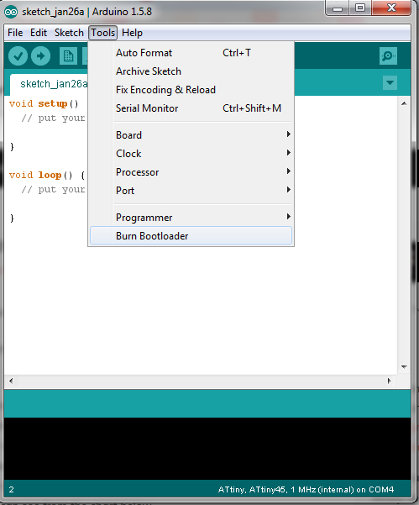
Task: Open the Help menu
Action: pos(132,33)
